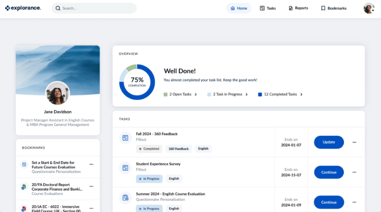381x212 pixels.
Task: Click the Course Evaluations bookmark subtitle
Action: tap(47, 194)
